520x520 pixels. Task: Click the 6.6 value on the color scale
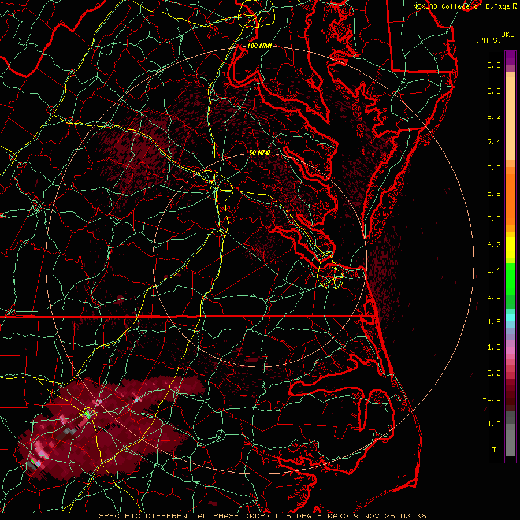click(494, 168)
